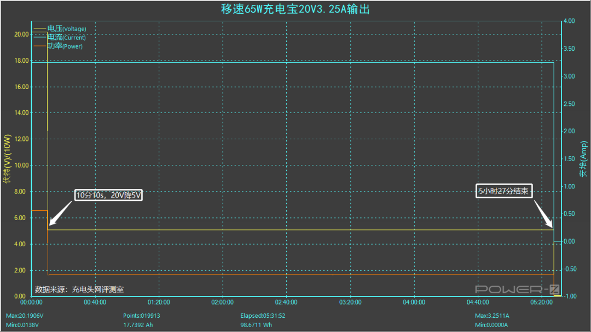Click the Points:019913 readout
The height and width of the screenshot is (332, 591).
pos(142,316)
